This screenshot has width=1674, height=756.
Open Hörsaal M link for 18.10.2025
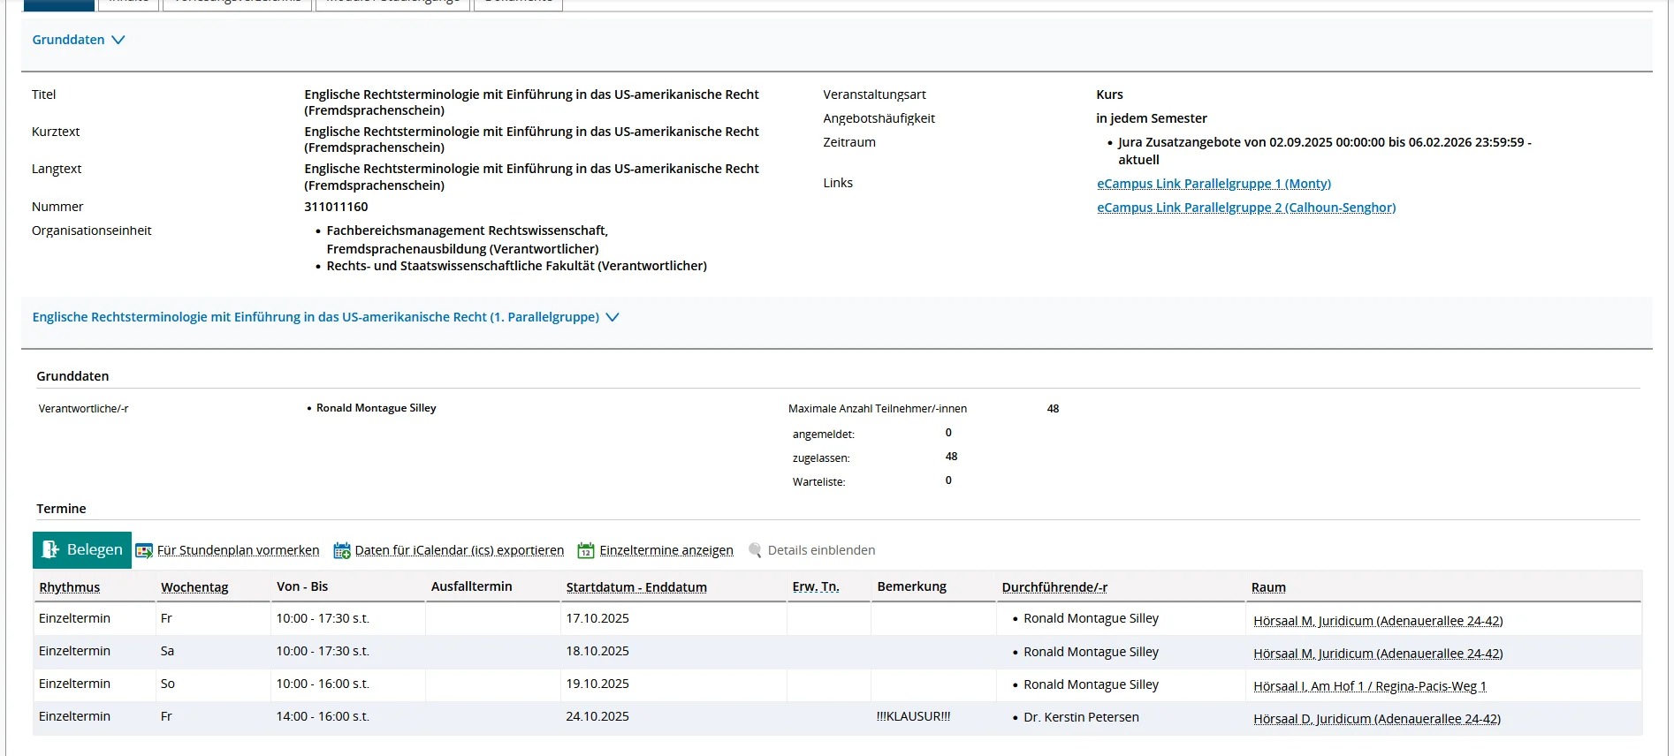(x=1378, y=654)
